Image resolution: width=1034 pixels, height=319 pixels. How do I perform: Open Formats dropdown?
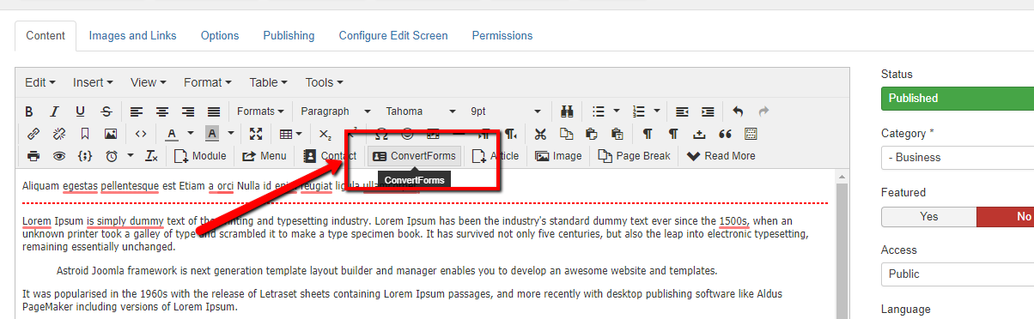pos(261,111)
